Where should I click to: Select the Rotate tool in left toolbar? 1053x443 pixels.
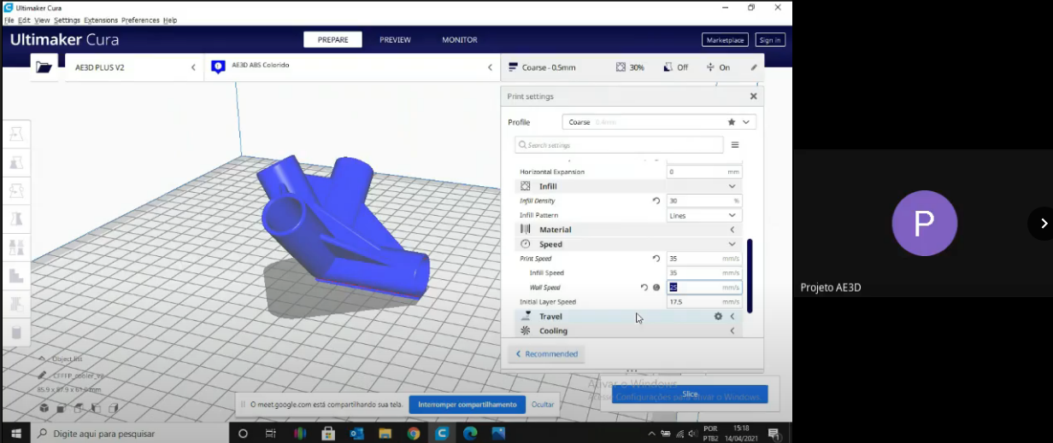click(16, 190)
